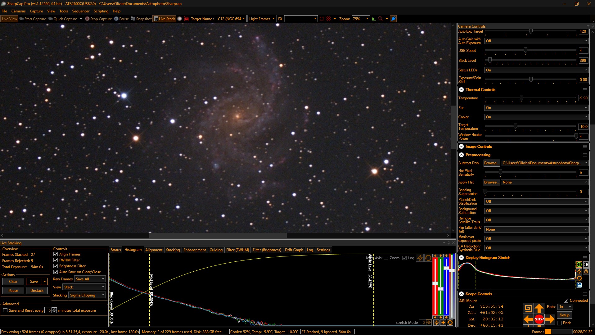Enable the Park checkbox
Screen dimensions: 595x335
(559, 323)
